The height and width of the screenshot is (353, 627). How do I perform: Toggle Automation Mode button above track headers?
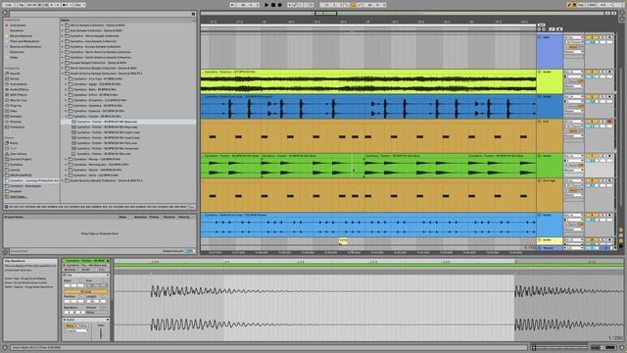pos(552,29)
